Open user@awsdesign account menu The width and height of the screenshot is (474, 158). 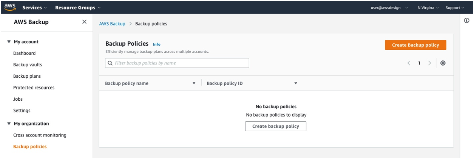point(389,8)
